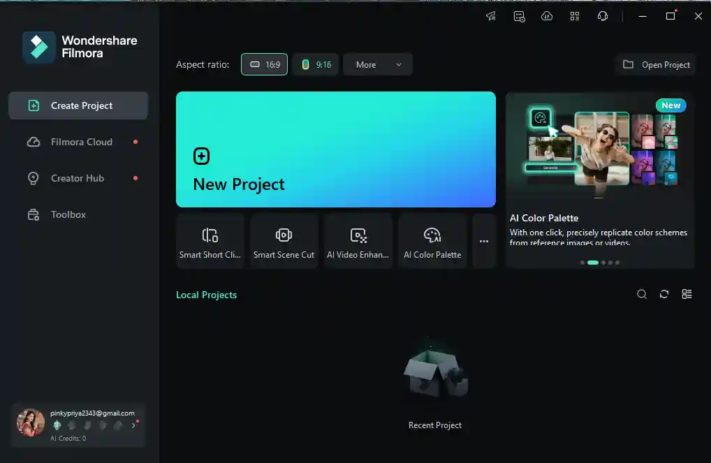Click the Wondershare Filmora logo icon

click(x=39, y=47)
